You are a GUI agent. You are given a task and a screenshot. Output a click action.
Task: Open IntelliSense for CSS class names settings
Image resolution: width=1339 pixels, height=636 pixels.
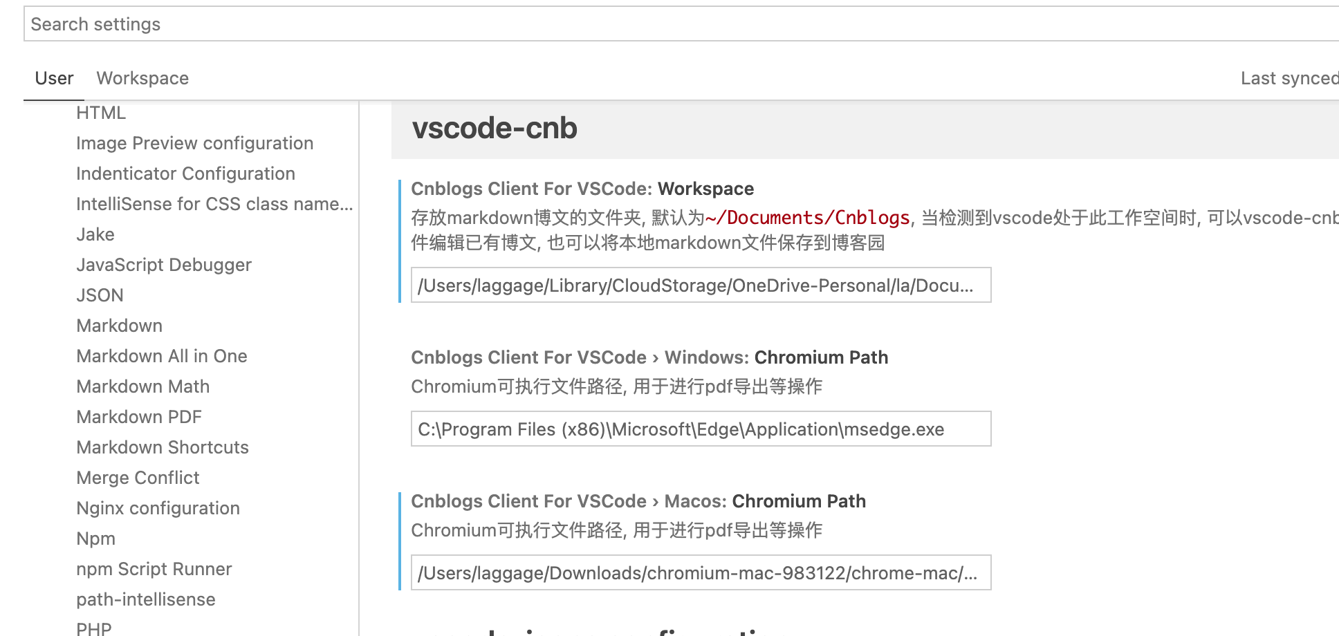(x=214, y=204)
